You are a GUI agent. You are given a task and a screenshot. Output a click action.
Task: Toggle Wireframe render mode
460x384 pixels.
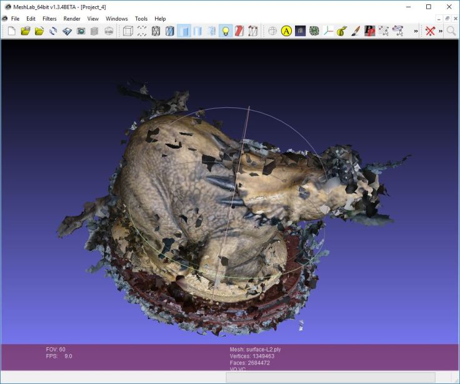156,31
